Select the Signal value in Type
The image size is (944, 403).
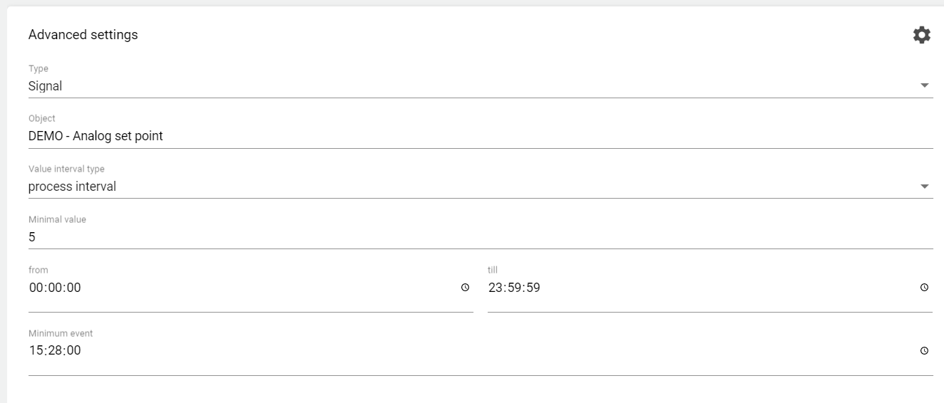pyautogui.click(x=46, y=86)
